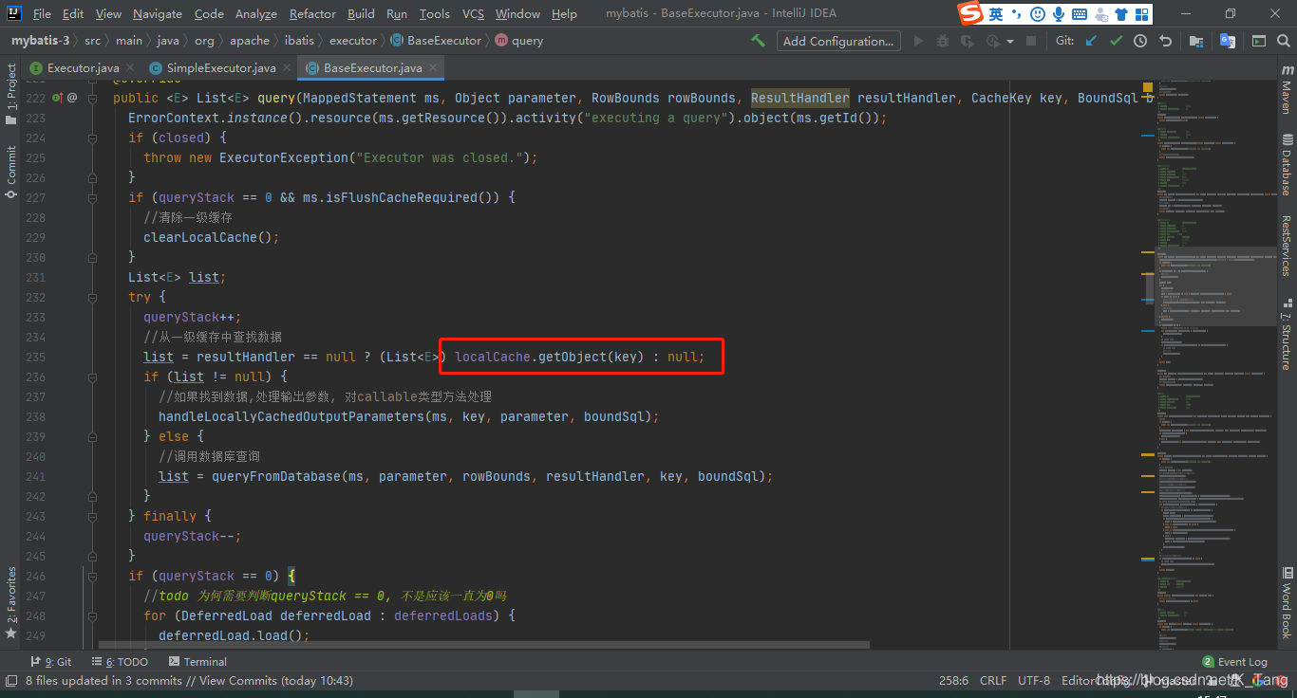Click Add Configuration... button
The height and width of the screenshot is (698, 1297).
[x=838, y=41]
